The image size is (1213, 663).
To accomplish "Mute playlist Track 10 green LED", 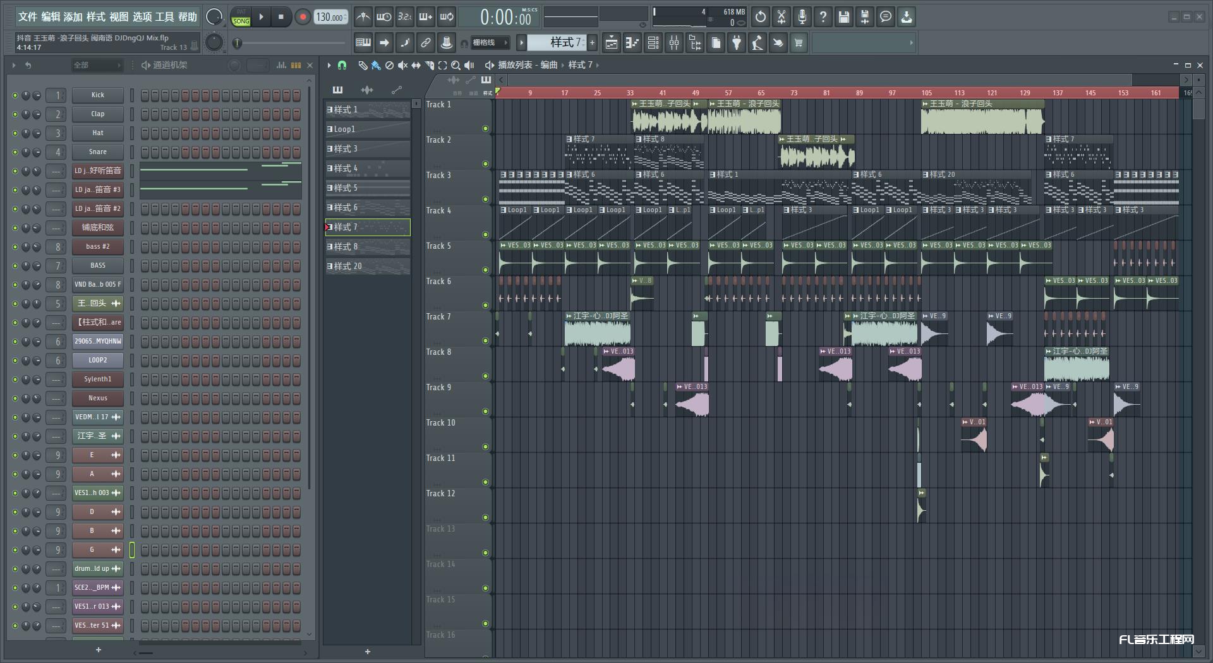I will (485, 447).
